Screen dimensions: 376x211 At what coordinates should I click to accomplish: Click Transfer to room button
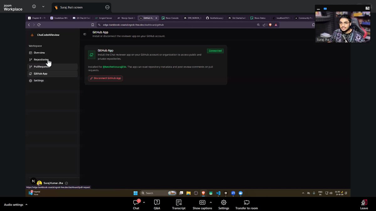(247, 204)
